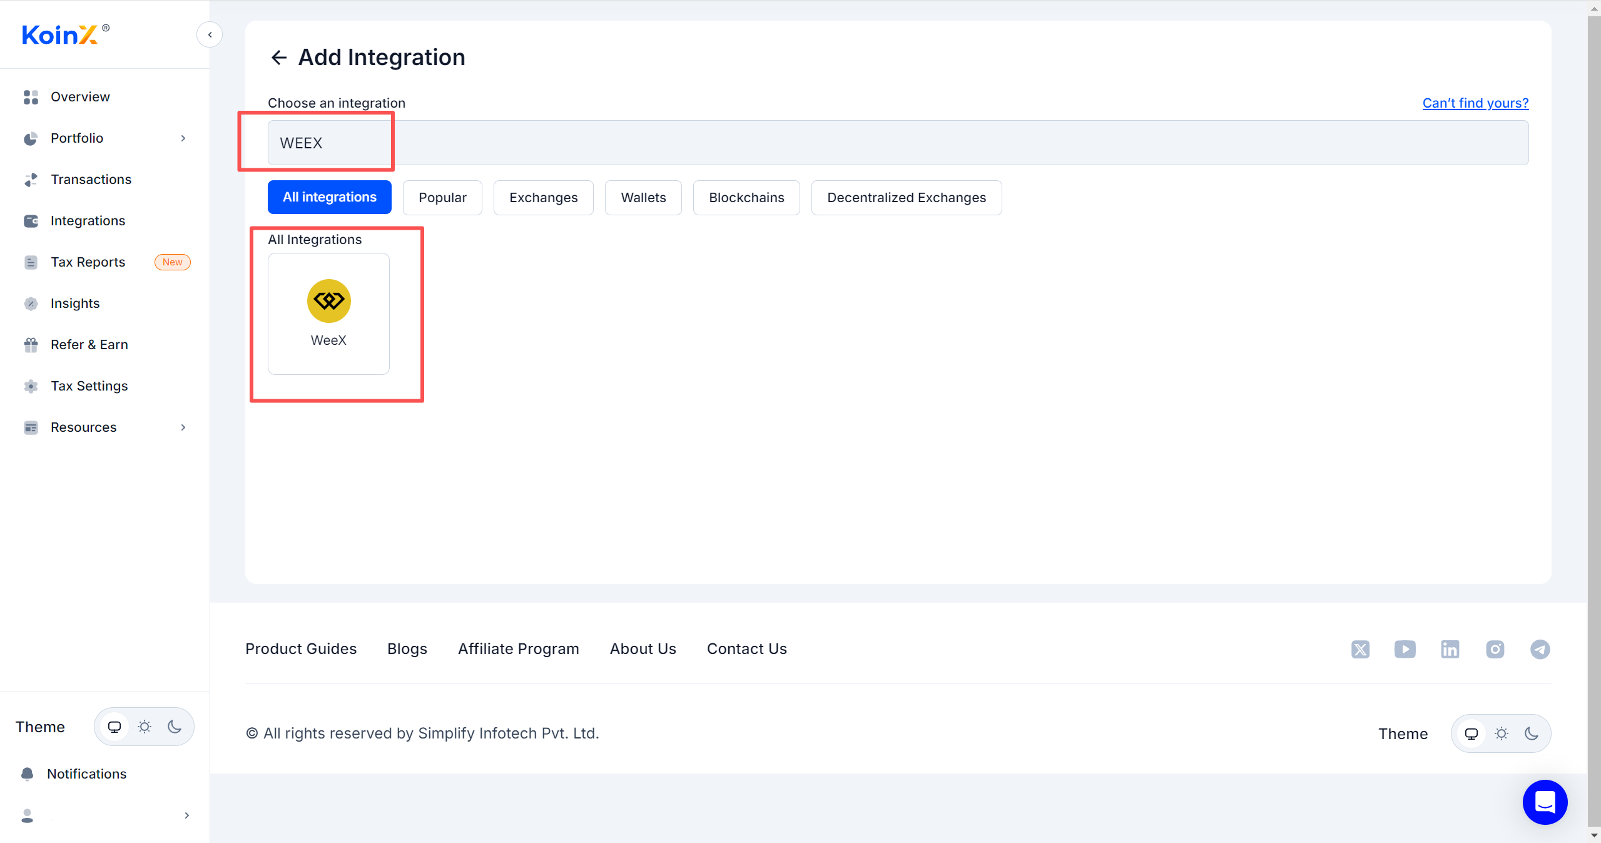Viewport: 1601px width, 843px height.
Task: Click the integration search field with WEEX
Action: pyautogui.click(x=897, y=143)
